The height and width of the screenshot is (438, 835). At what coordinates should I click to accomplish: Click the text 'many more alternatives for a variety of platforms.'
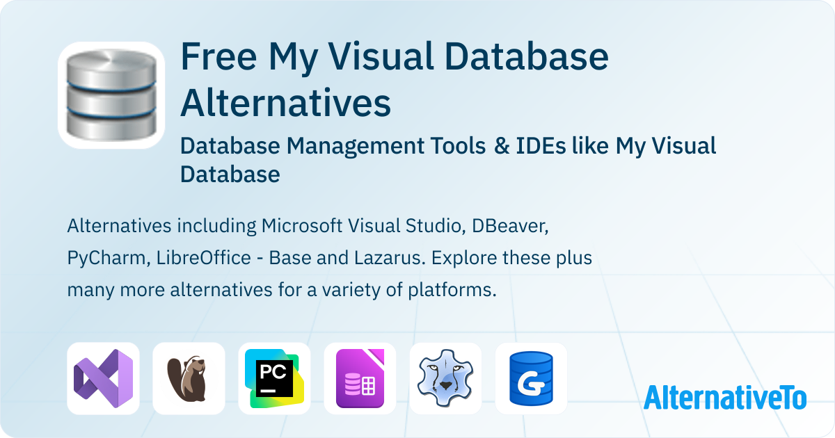tap(282, 290)
